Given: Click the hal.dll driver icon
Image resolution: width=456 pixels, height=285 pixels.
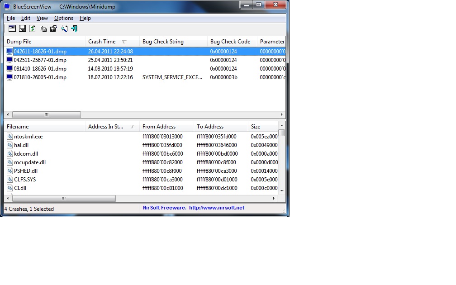Looking at the screenshot, I should [x=9, y=145].
